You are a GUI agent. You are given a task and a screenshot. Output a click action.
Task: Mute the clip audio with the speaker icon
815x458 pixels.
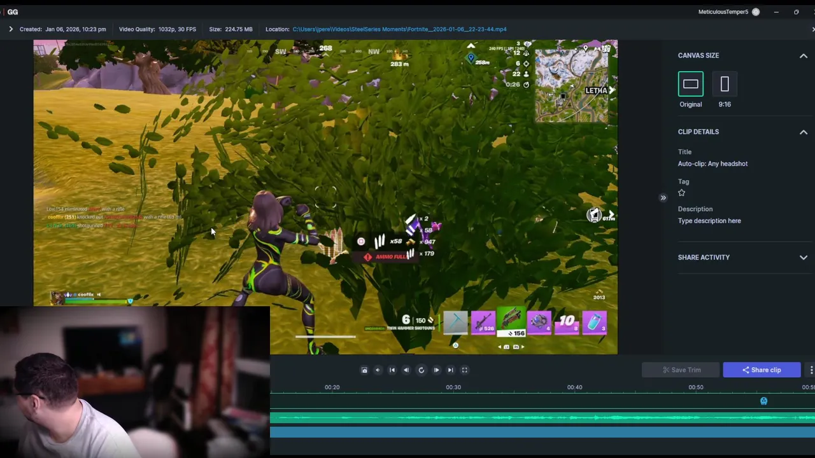click(x=378, y=370)
